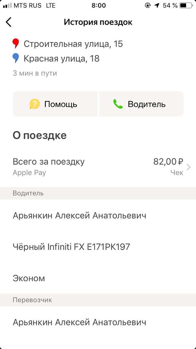Tap the cellular signal bars icon
Screen dimensions: 196x349
pyautogui.click(x=7, y=5)
